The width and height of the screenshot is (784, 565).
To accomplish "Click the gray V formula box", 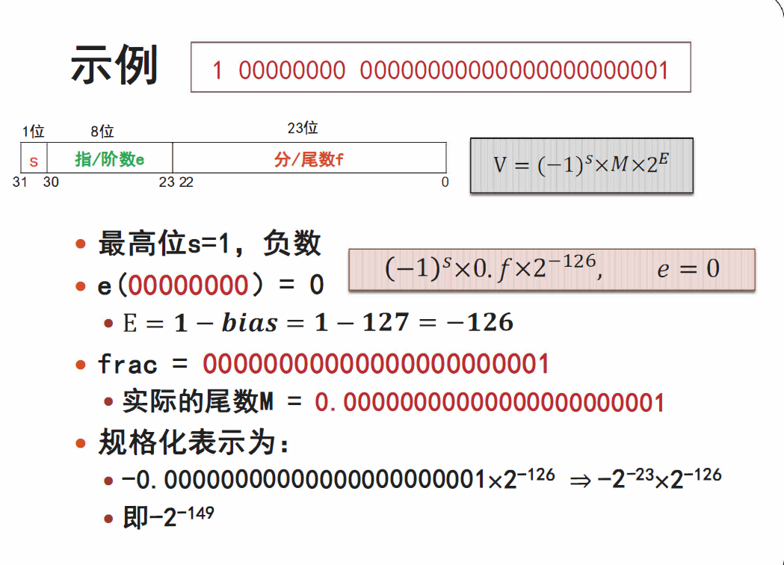I will point(581,165).
